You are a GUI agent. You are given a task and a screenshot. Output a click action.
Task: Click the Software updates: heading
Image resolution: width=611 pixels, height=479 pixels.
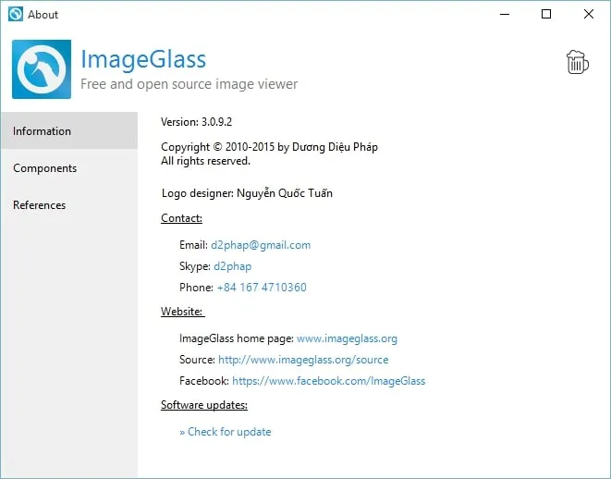pos(204,405)
